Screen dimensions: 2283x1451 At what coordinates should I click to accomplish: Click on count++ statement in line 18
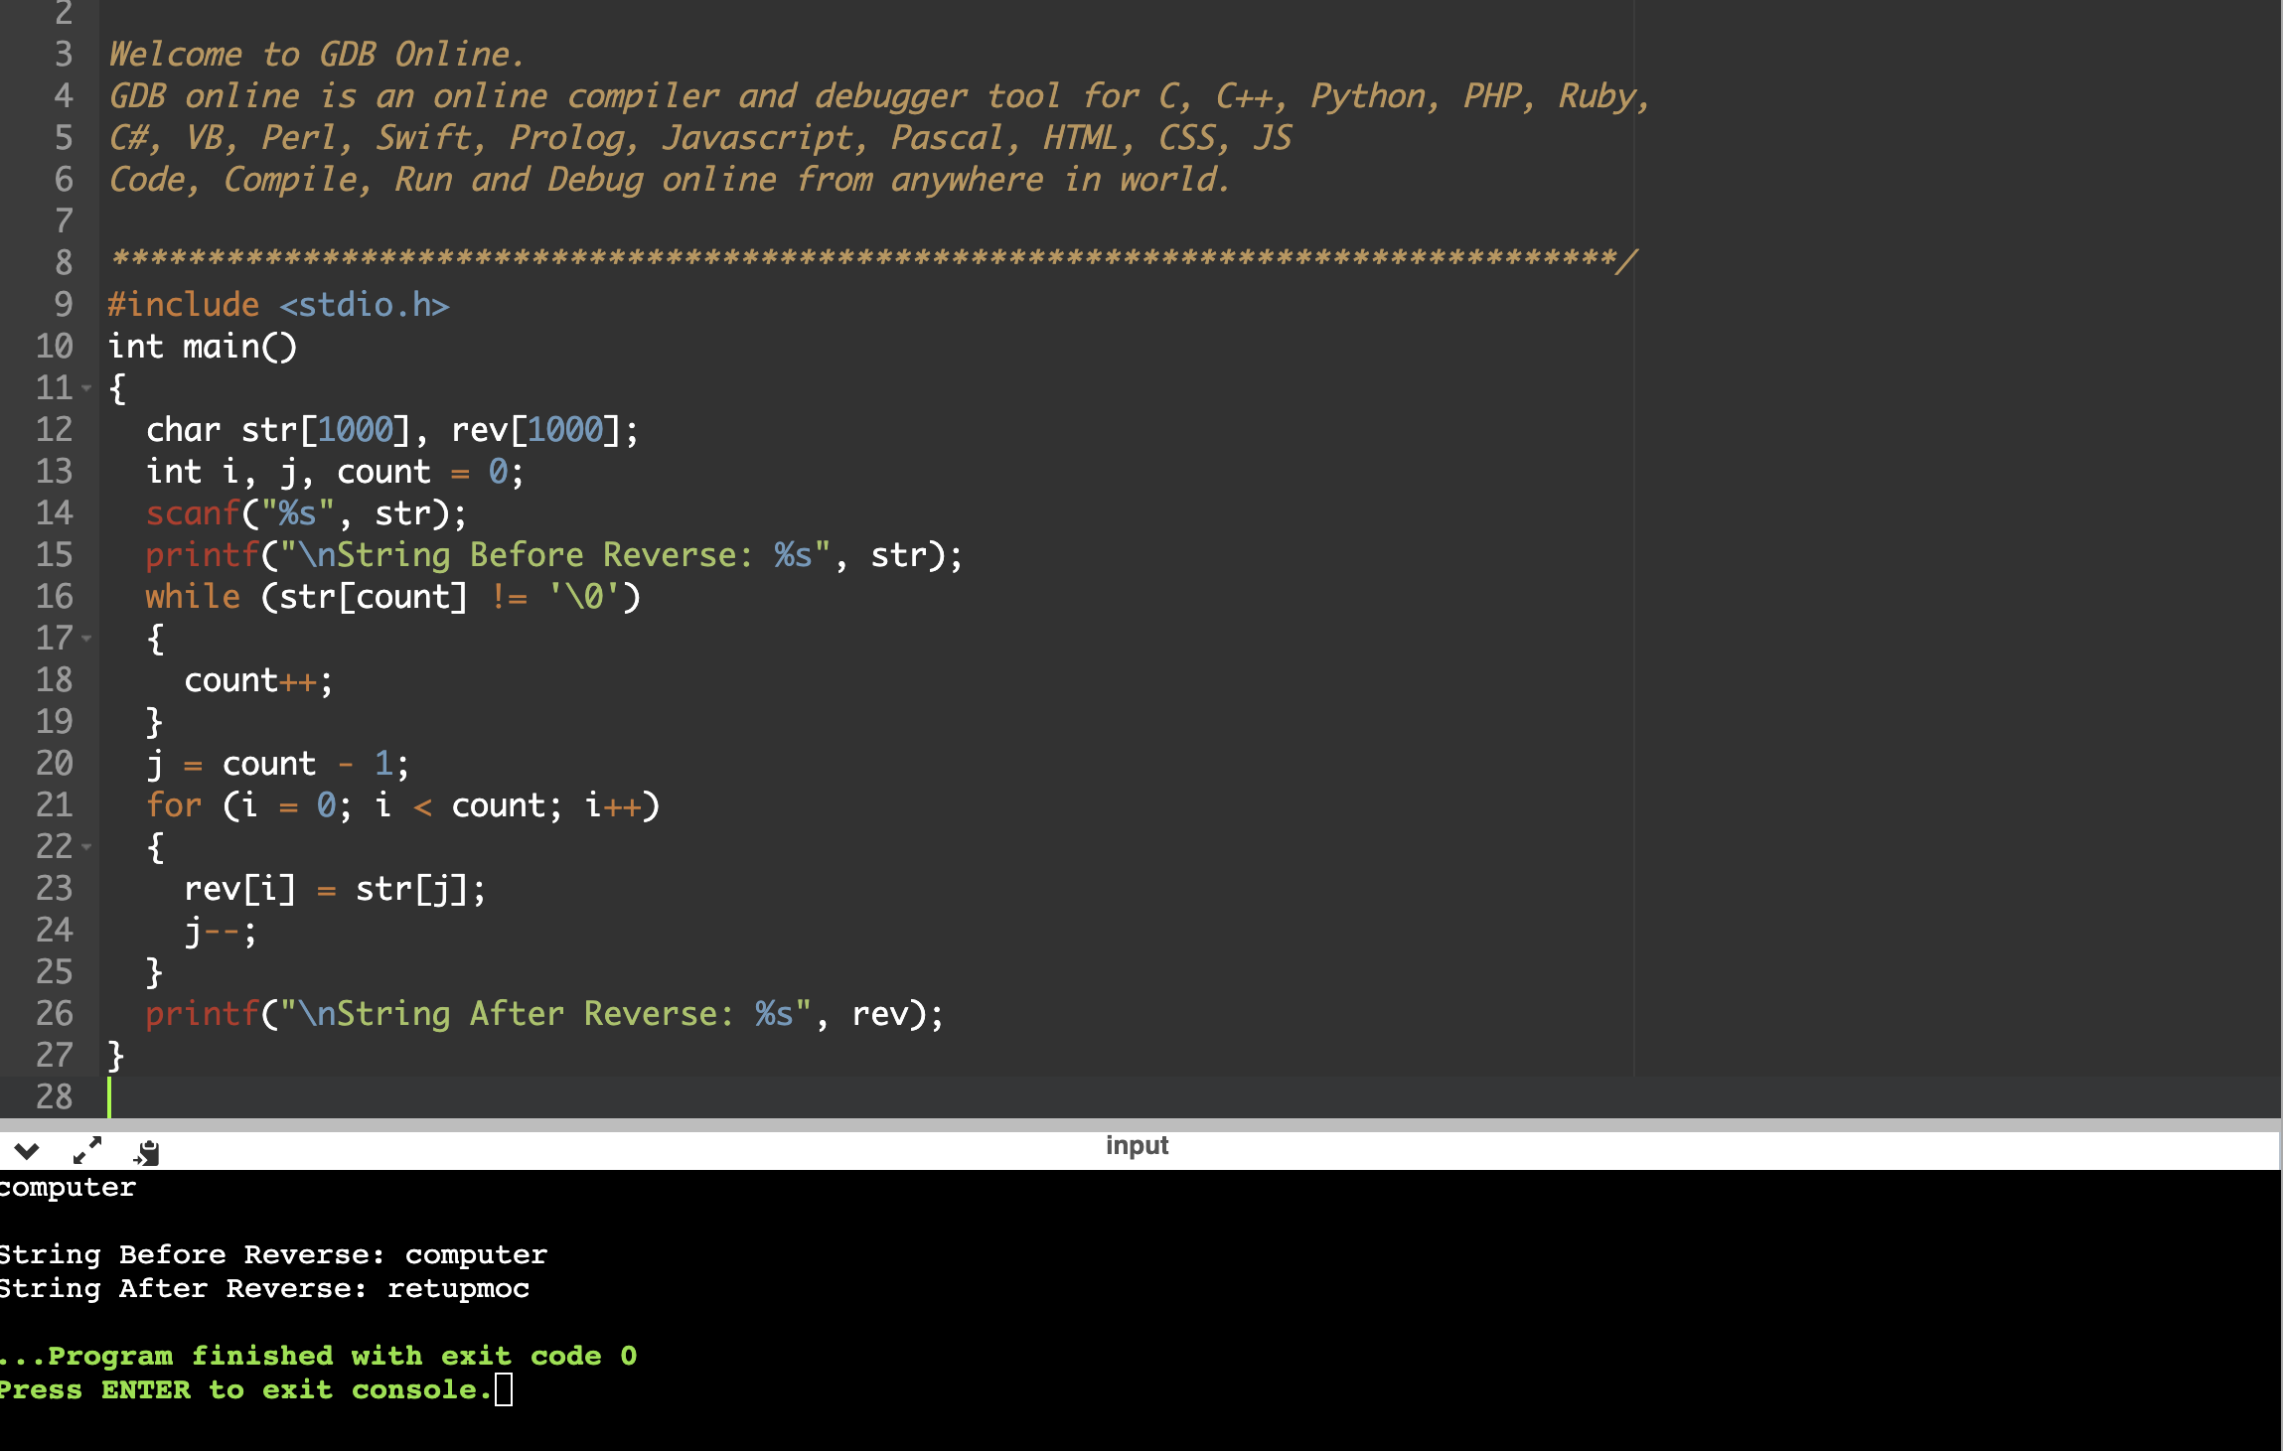256,681
